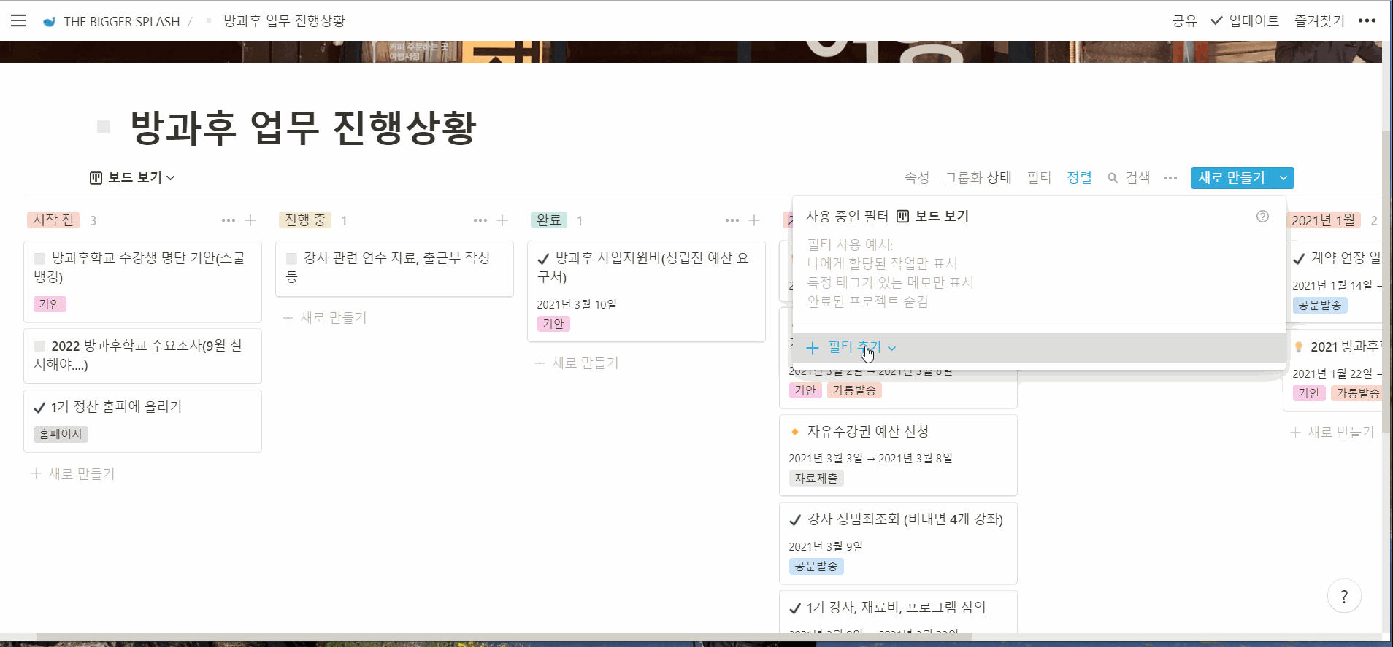The height and width of the screenshot is (647, 1393).
Task: Click the 방과후 업무 진행상황 breadcrumb
Action: click(284, 21)
